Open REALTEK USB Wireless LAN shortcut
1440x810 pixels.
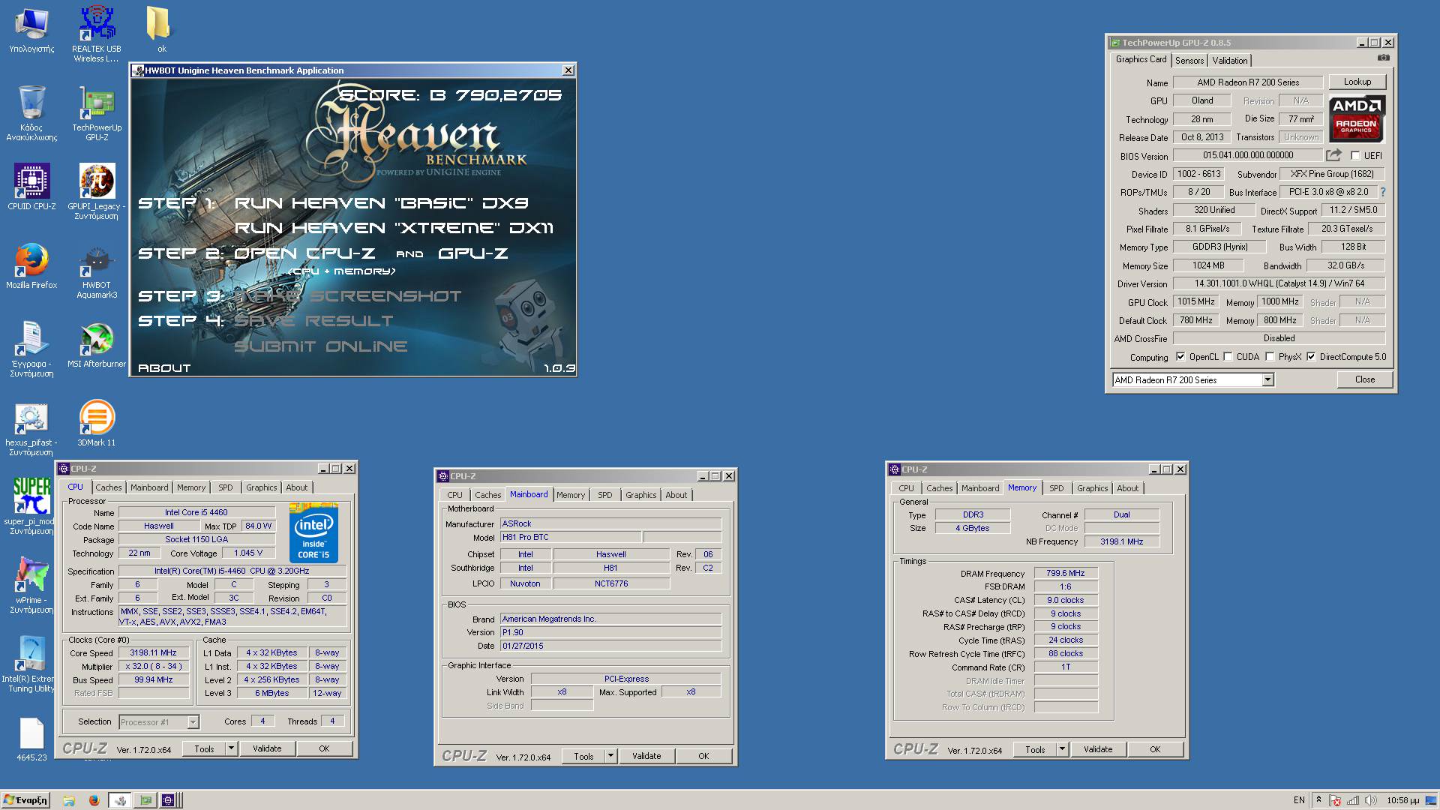96,34
